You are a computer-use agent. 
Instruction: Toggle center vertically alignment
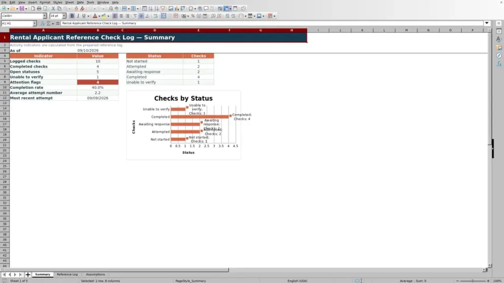pyautogui.click(x=141, y=16)
